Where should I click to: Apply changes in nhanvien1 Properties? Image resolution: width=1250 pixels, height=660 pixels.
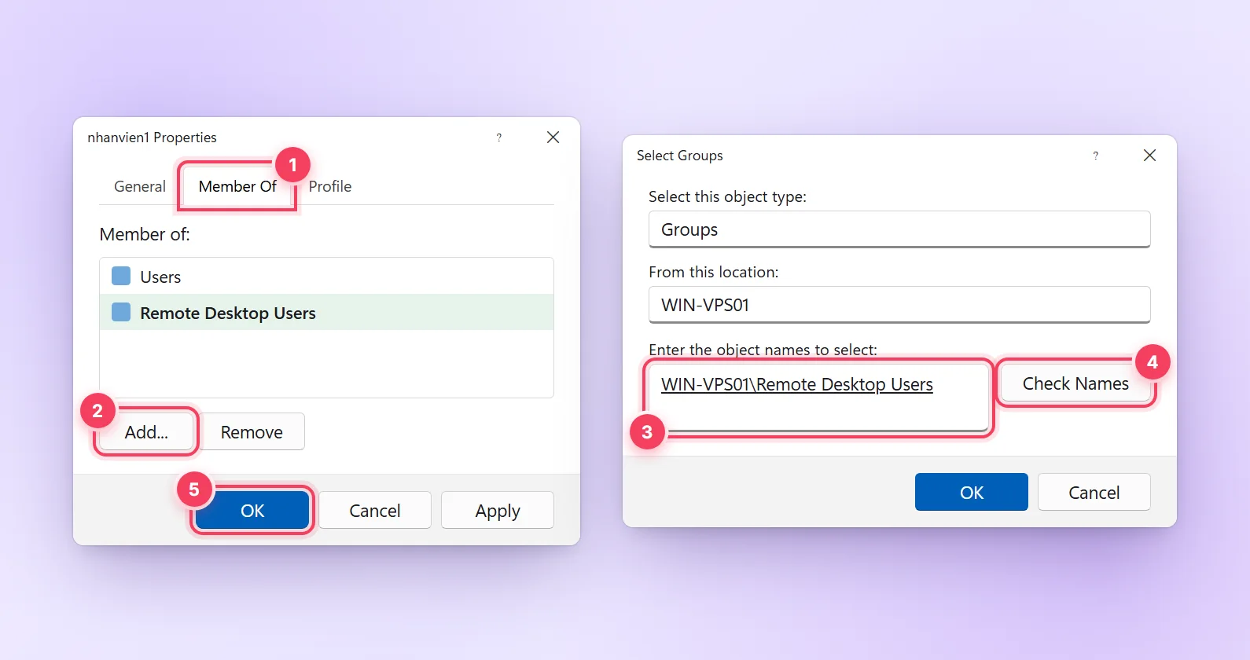498,511
